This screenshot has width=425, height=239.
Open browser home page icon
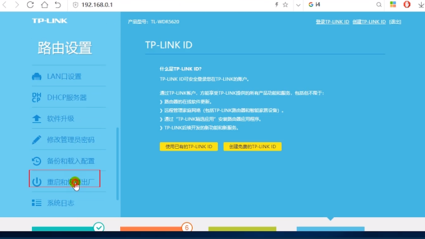pos(44,5)
